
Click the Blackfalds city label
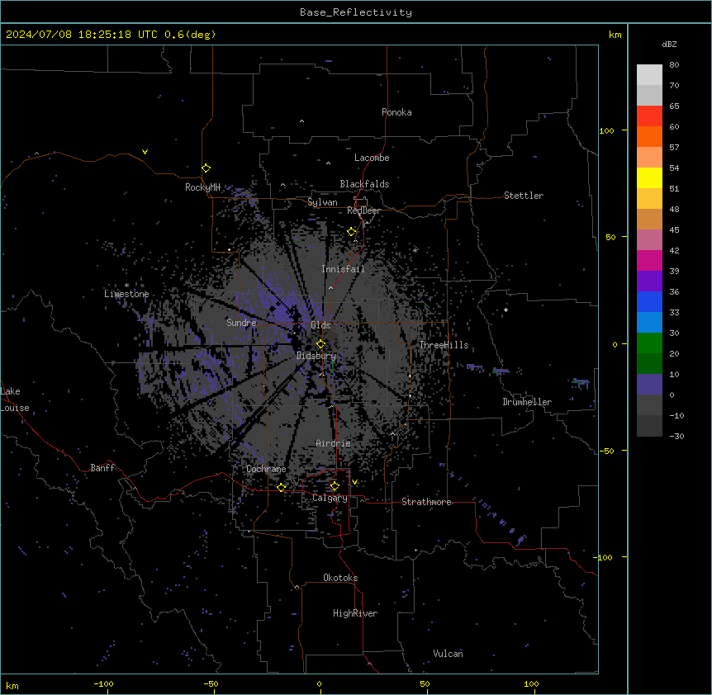coord(364,184)
